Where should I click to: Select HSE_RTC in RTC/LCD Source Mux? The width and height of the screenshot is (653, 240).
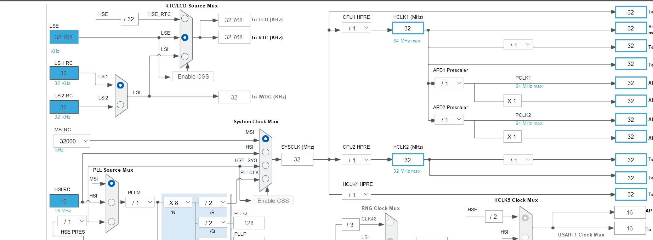tap(185, 19)
